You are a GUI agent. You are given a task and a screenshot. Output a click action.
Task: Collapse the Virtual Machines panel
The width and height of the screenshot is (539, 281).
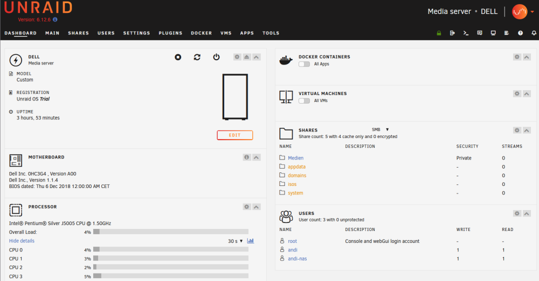click(527, 93)
